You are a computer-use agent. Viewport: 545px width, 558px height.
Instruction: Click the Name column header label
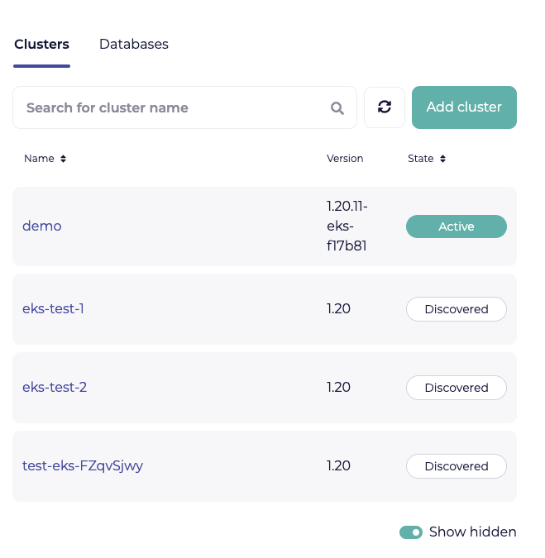(x=39, y=159)
